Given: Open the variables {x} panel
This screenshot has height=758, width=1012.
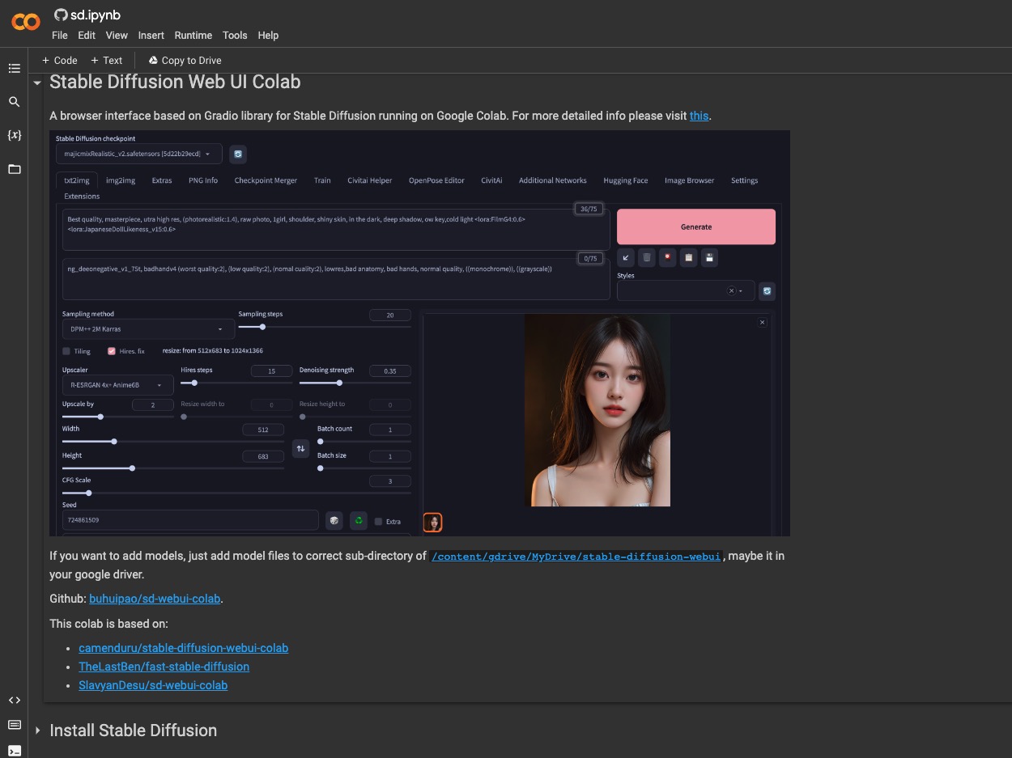Looking at the screenshot, I should (14, 135).
